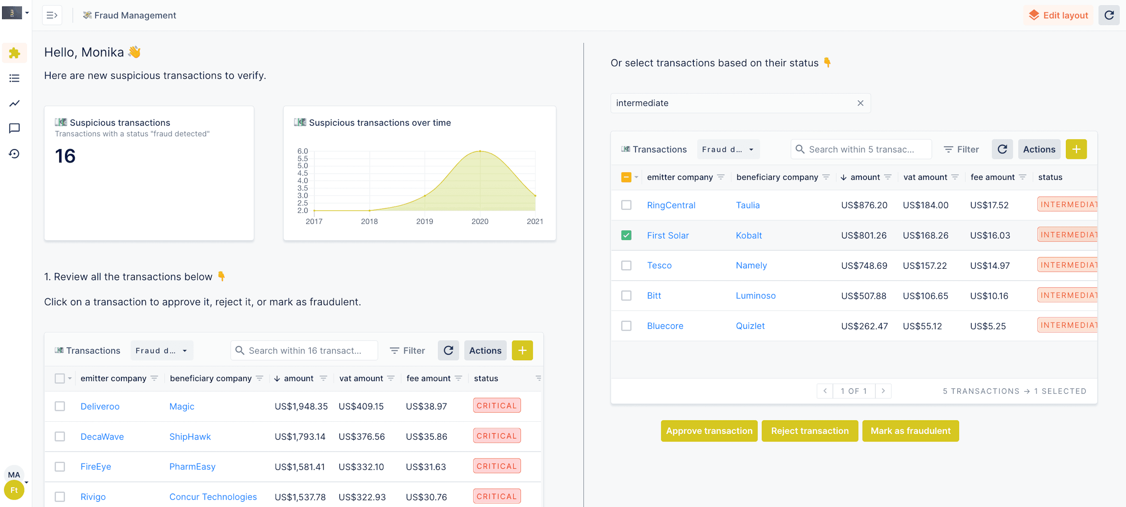Viewport: 1126px width, 507px height.
Task: Toggle select-all checkbox in right table
Action: (626, 177)
